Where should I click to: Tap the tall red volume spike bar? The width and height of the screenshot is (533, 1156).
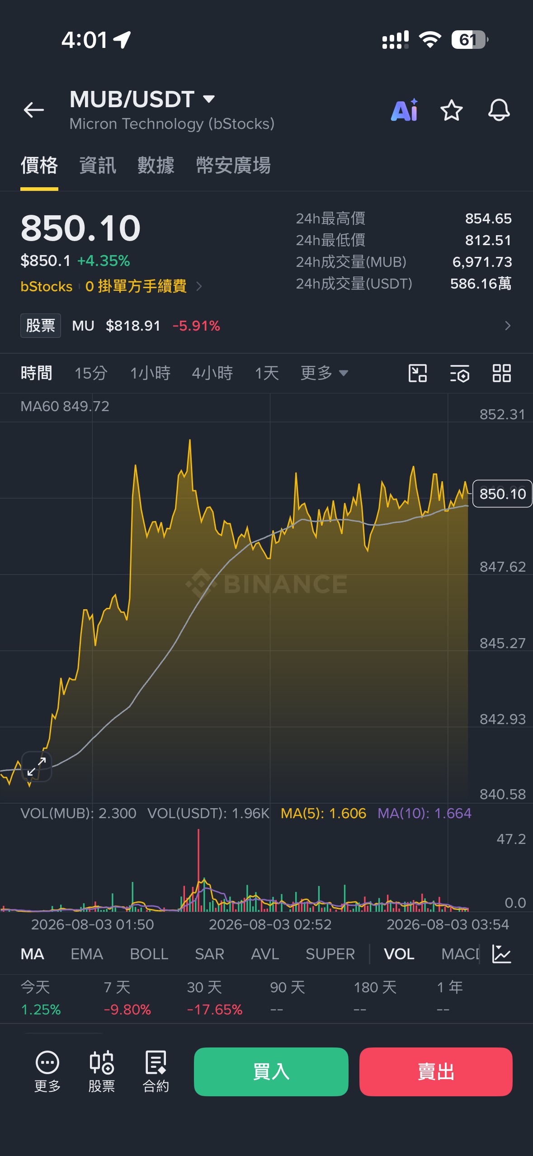tap(198, 869)
